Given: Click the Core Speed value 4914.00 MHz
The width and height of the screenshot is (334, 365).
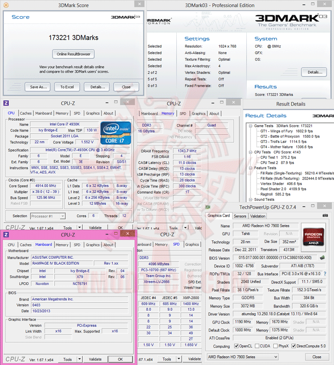Looking at the screenshot, I should (45, 186).
